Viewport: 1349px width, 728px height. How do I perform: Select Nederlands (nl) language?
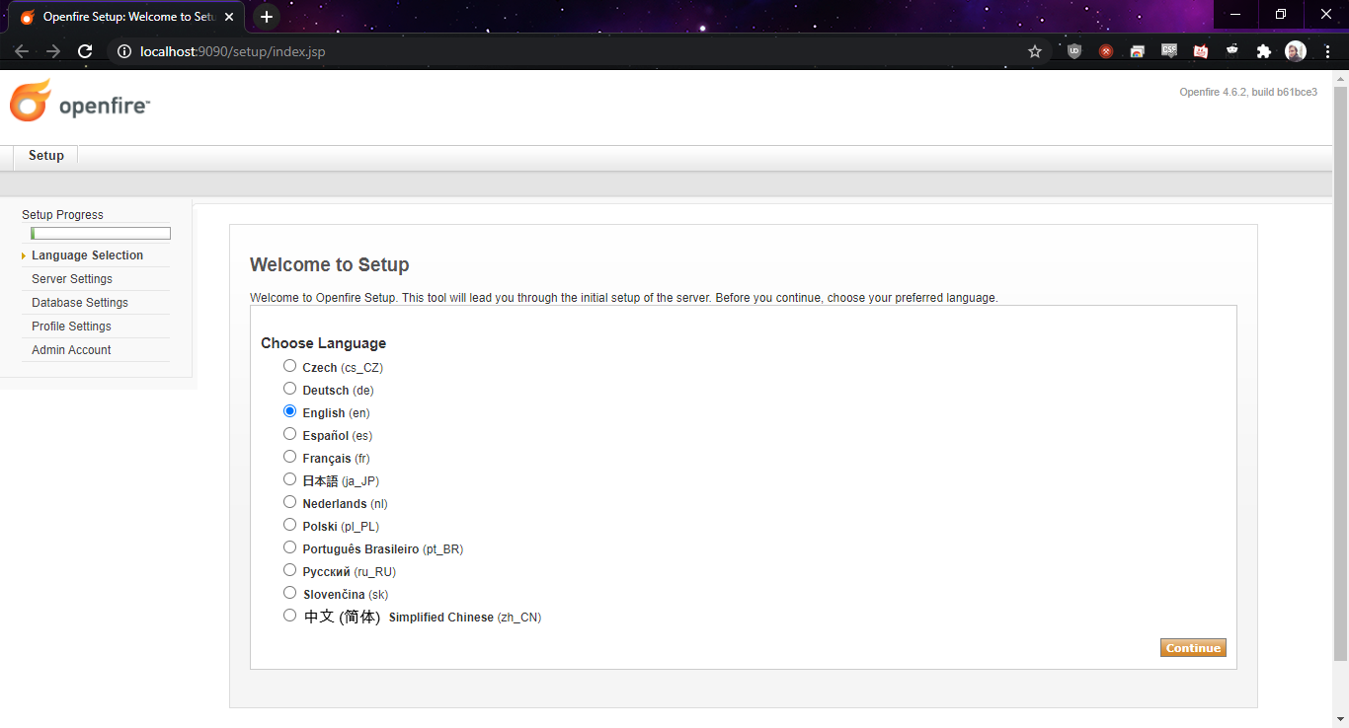coord(289,502)
